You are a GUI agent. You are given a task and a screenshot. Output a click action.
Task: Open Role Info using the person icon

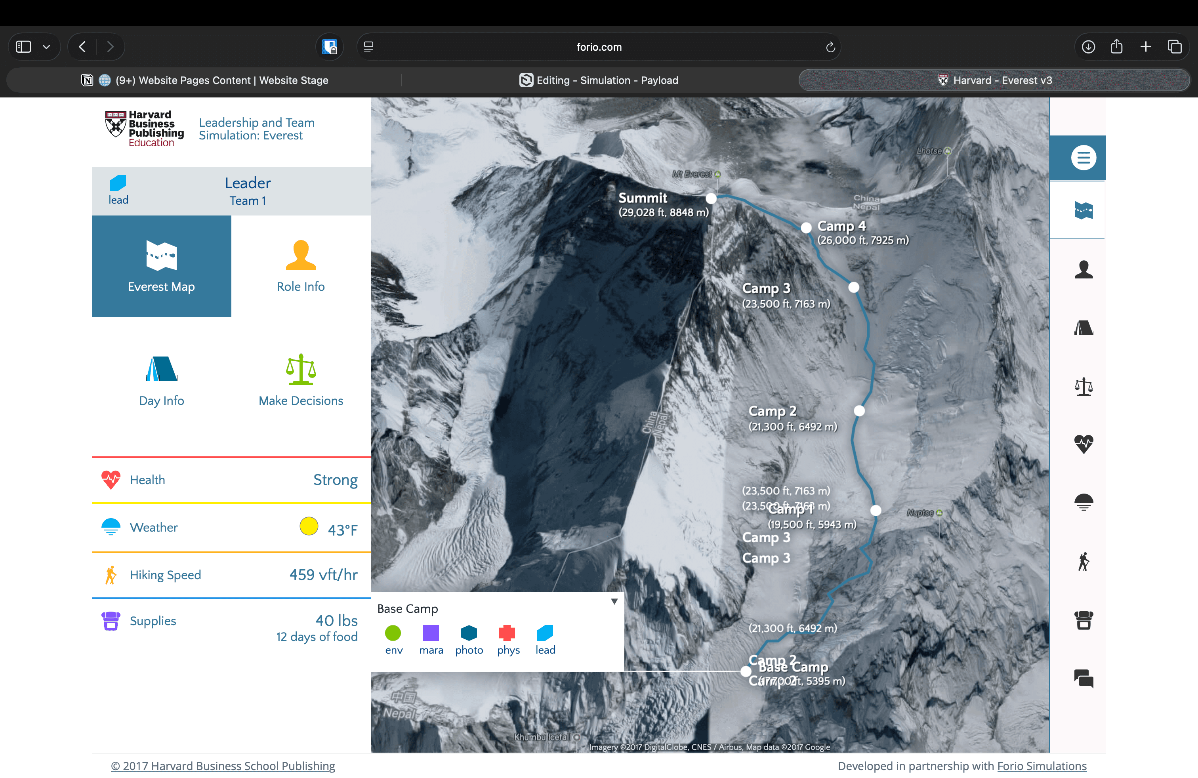coord(1084,268)
